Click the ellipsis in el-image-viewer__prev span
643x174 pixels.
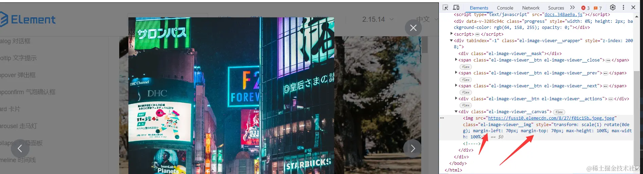[x=606, y=73]
